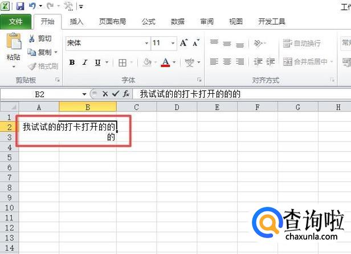This screenshot has height=254, width=351.
Task: Expand the Name Box dropdown arrow
Action: tap(84, 94)
